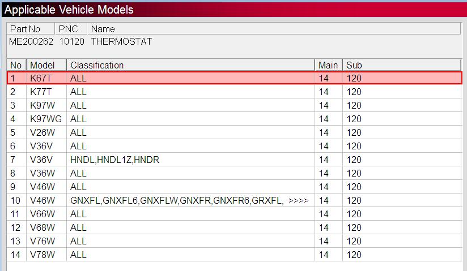Viewport: 467px width, 271px height.
Task: Select row 9 model V46W
Action: (235, 187)
